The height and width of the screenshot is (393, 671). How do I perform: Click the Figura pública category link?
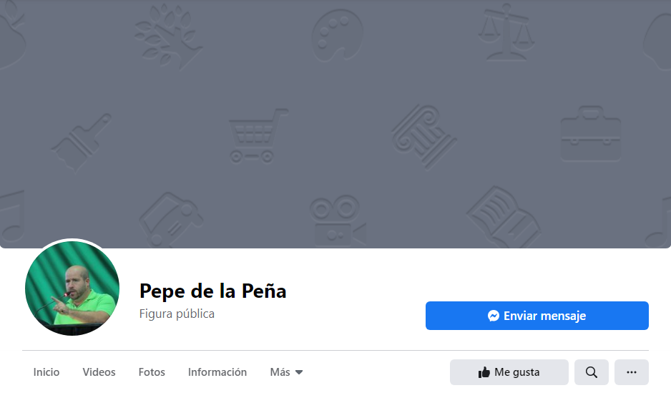(x=177, y=314)
